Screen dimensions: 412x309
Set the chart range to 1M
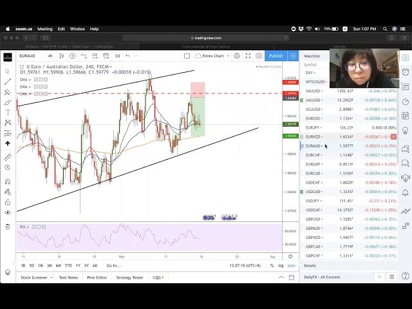(x=40, y=265)
